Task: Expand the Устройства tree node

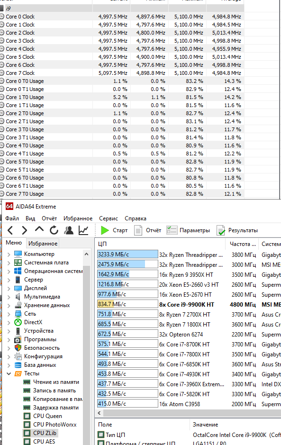Action: pos(9,331)
